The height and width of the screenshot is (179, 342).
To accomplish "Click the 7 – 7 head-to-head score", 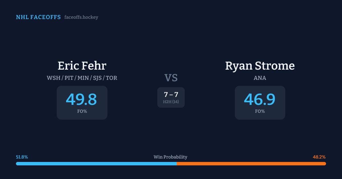I will pyautogui.click(x=171, y=95).
